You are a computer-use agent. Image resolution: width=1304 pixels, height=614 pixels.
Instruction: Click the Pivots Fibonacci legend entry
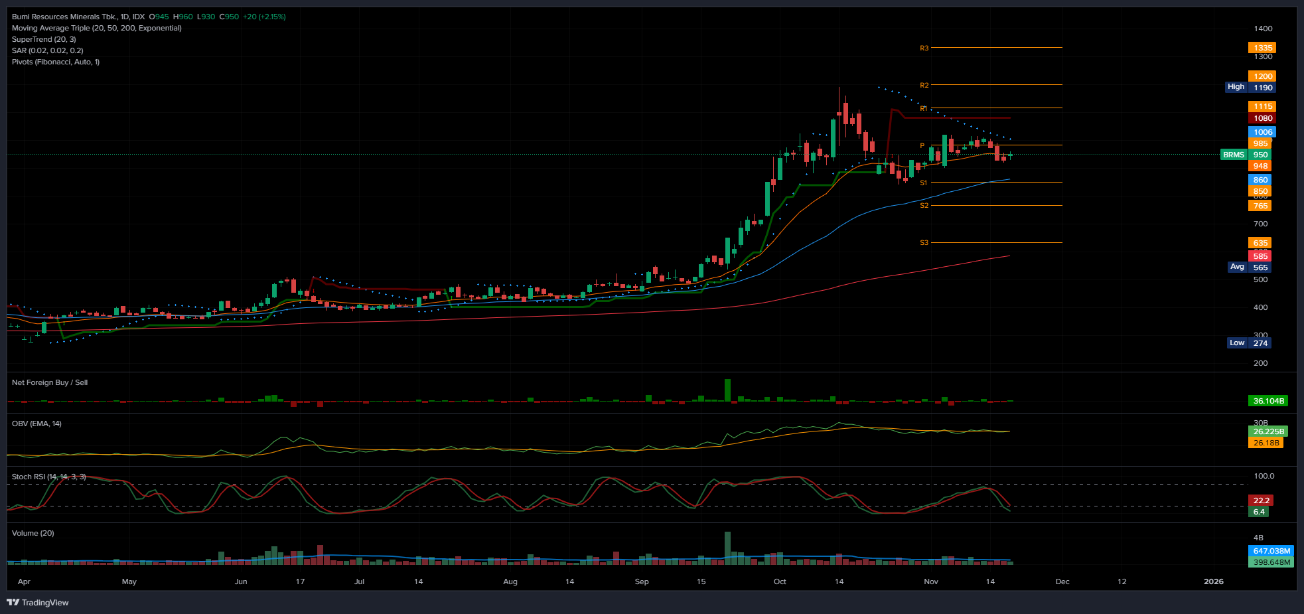coord(56,62)
